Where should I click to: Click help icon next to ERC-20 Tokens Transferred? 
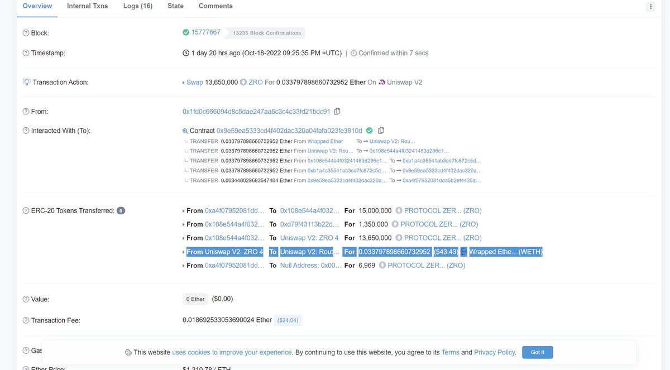26,211
